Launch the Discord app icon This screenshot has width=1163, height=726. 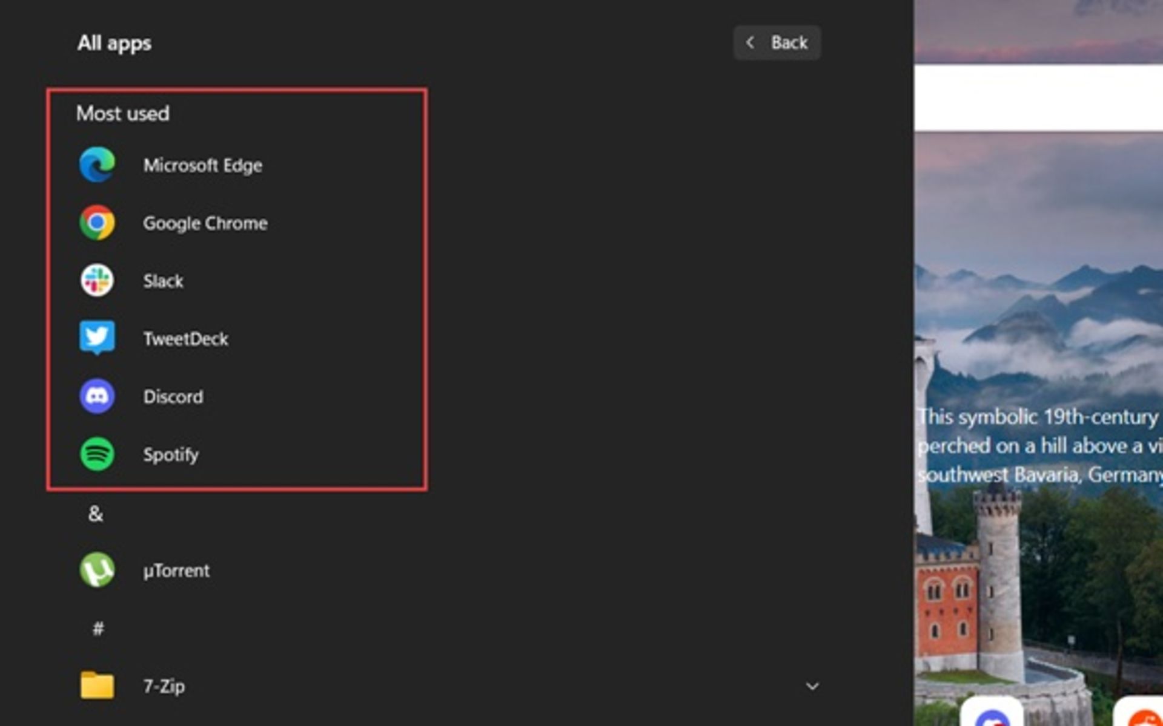[97, 396]
